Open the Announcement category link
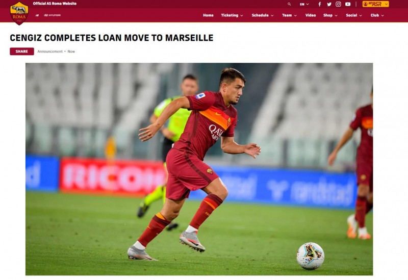 click(49, 52)
